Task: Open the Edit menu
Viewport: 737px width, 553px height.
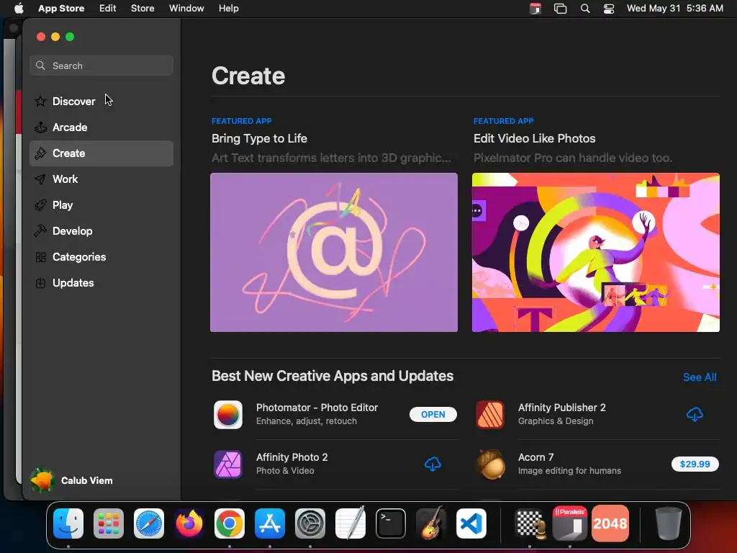Action: (108, 9)
